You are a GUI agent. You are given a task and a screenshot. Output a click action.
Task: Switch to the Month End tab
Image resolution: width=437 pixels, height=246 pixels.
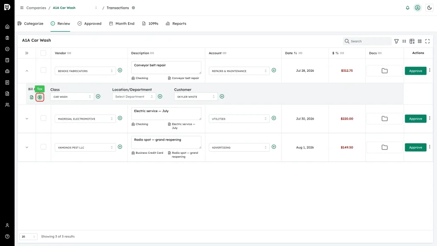122,24
